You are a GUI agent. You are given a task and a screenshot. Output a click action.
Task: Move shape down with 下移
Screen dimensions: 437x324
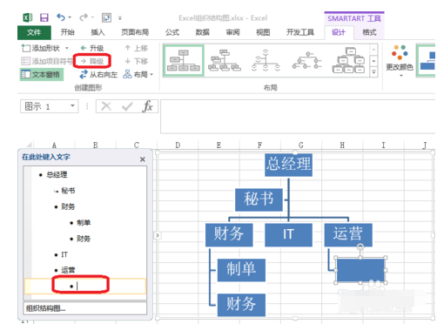137,61
